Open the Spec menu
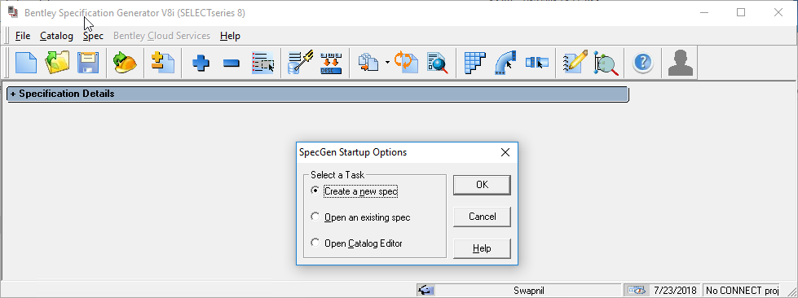 [x=93, y=36]
